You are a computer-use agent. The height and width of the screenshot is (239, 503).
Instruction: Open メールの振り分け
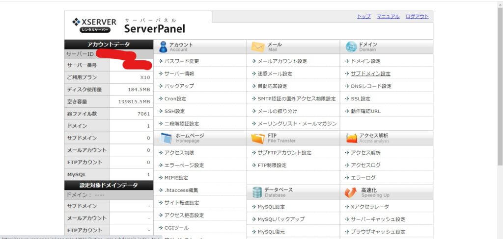click(278, 111)
